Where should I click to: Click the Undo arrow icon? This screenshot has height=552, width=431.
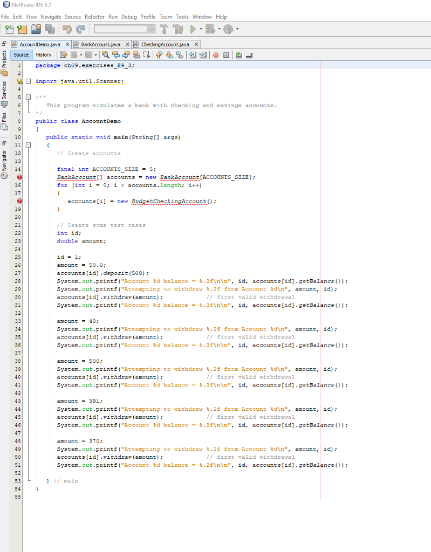(x=67, y=29)
